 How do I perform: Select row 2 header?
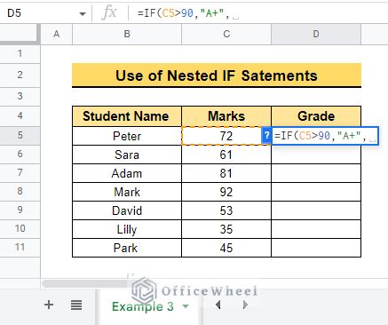click(x=20, y=75)
